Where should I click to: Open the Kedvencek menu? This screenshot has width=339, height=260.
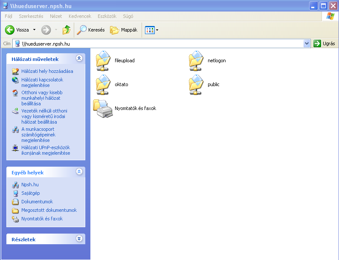(x=80, y=16)
